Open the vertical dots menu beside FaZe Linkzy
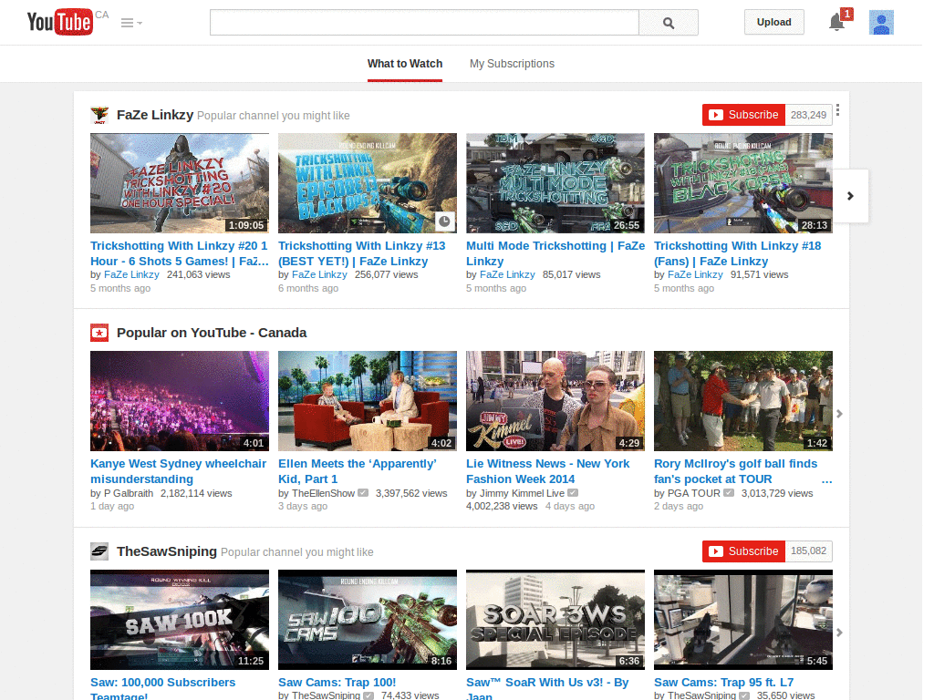Screen dimensions: 934x700 point(837,109)
